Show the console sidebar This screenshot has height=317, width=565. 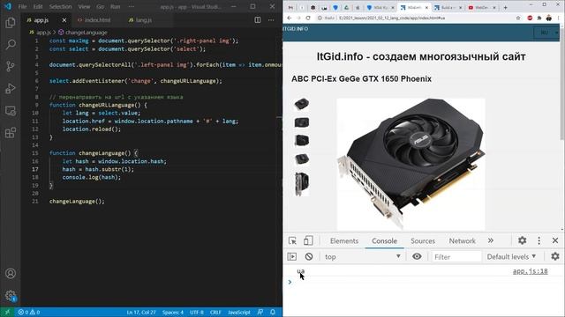click(292, 256)
